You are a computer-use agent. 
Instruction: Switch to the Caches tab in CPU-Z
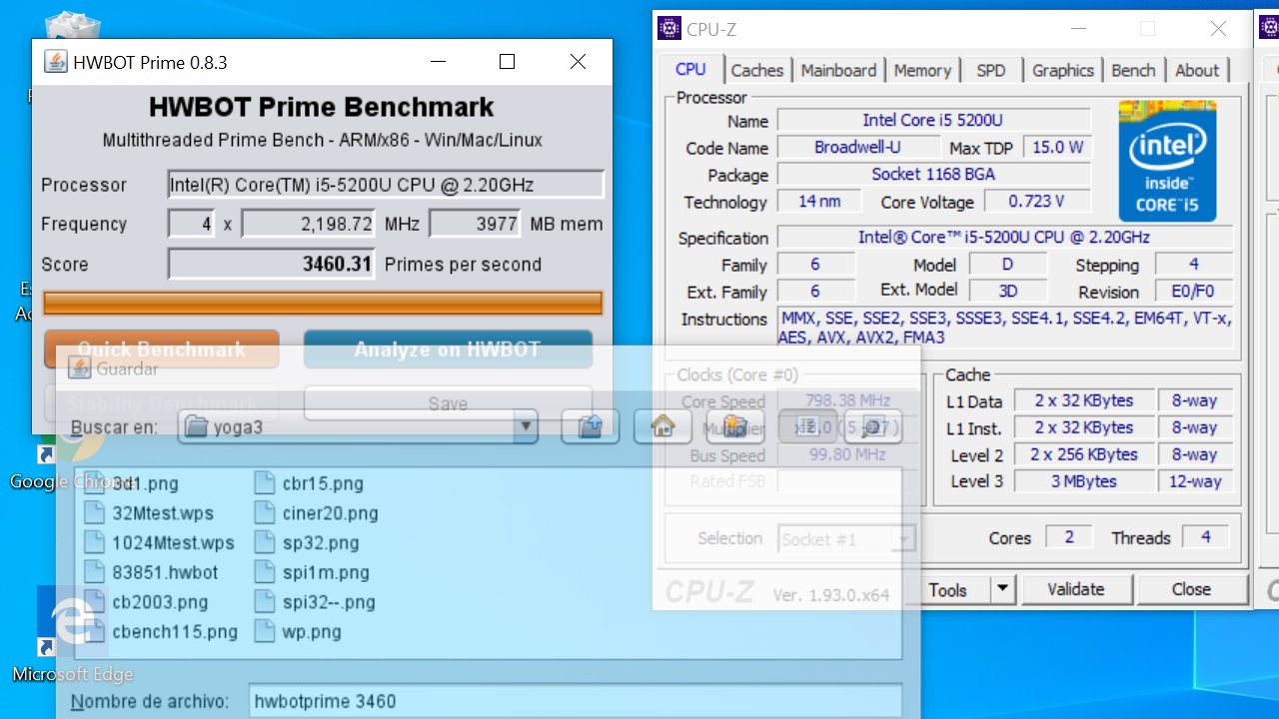757,70
